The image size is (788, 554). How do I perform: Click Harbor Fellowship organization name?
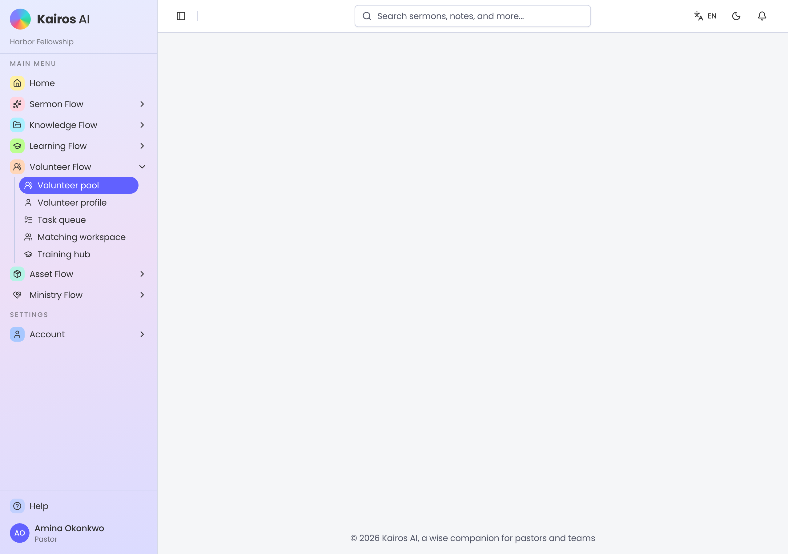[x=42, y=42]
